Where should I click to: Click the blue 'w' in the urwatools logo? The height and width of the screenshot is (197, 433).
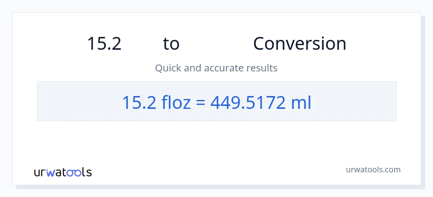tap(50, 173)
